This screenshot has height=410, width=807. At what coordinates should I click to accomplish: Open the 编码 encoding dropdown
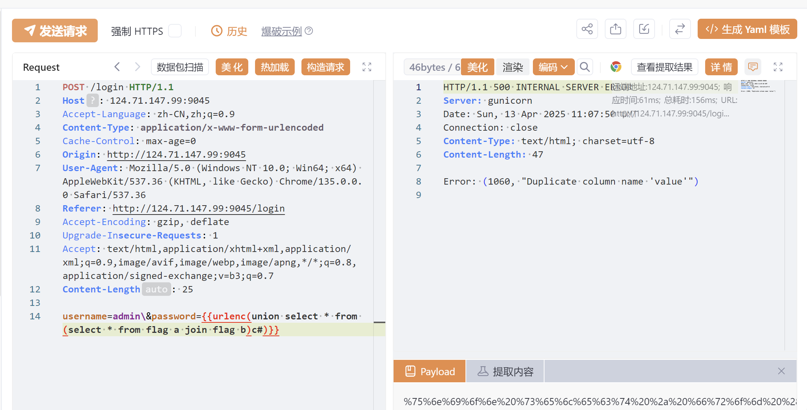[x=553, y=67]
